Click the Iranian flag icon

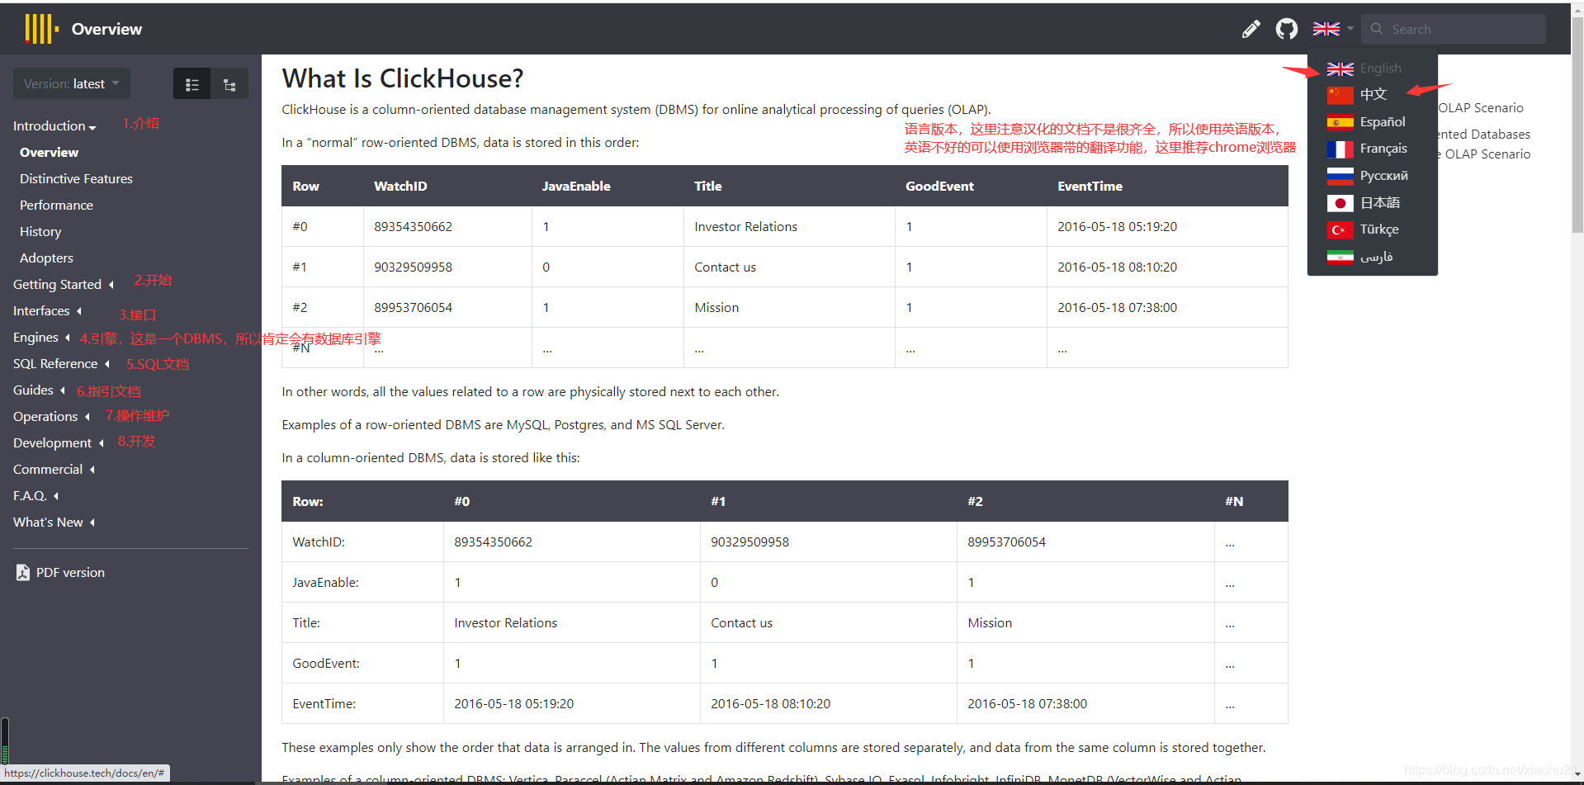tap(1340, 257)
